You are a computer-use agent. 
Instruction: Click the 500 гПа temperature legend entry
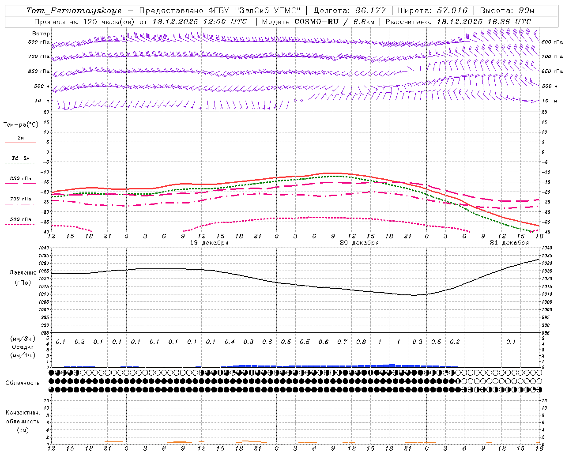tap(21, 219)
